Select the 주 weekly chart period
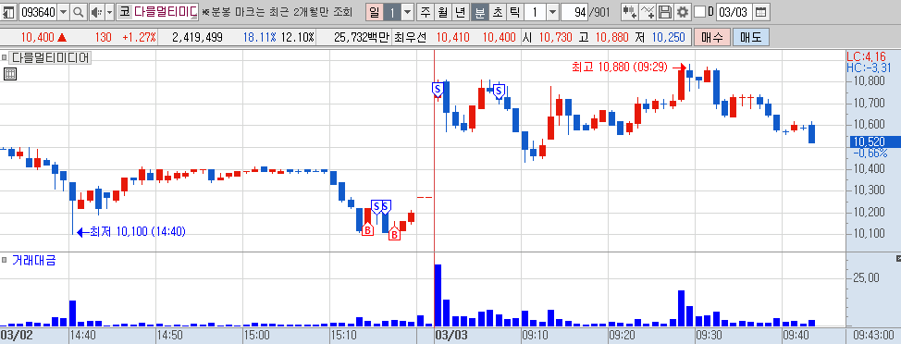The width and height of the screenshot is (901, 344). pos(426,11)
